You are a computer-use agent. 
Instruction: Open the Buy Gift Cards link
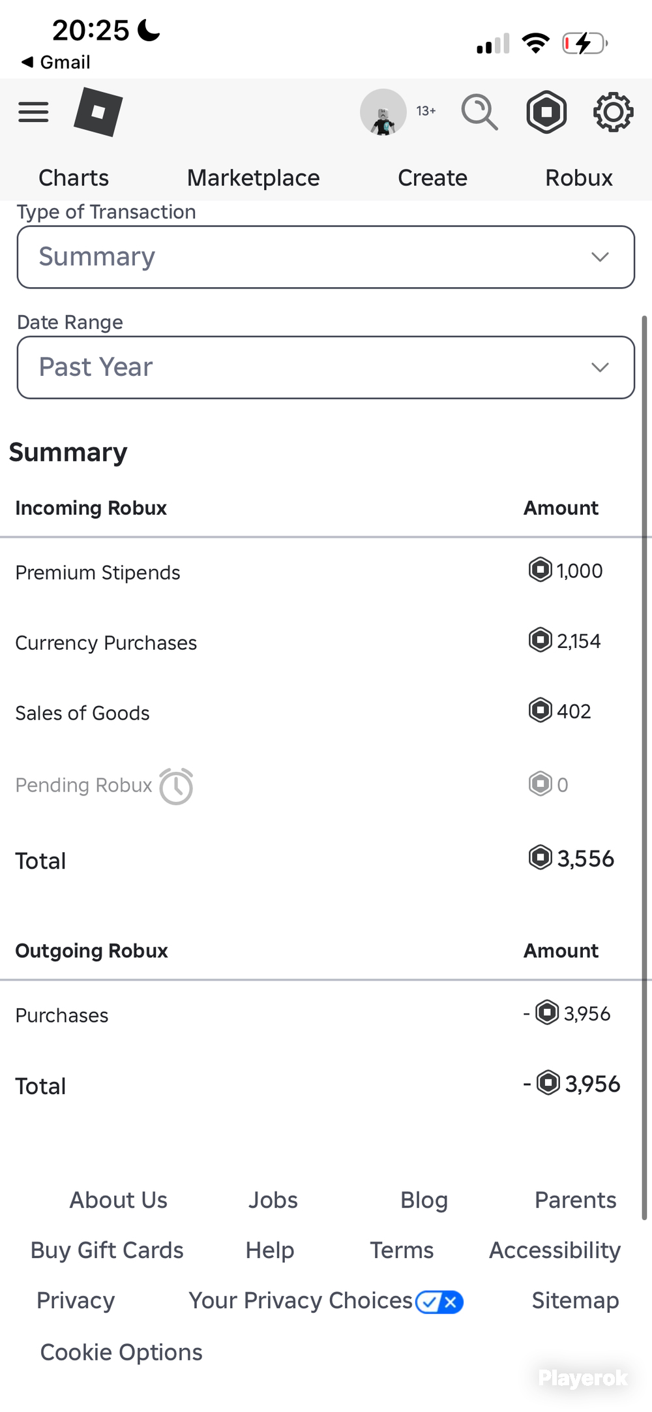coord(107,1250)
